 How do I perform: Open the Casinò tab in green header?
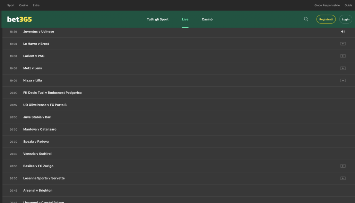click(207, 19)
